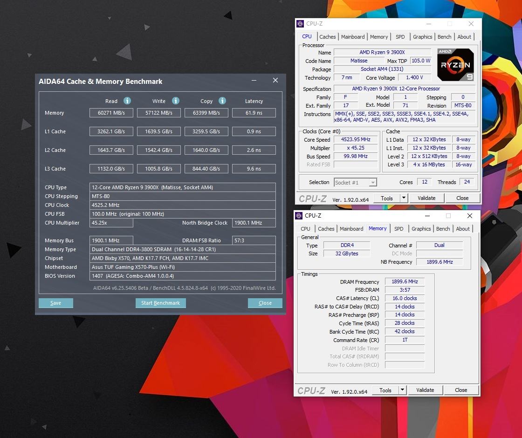
Task: Click L3 Cache Copy value 844.40 GB/s
Action: coord(206,169)
